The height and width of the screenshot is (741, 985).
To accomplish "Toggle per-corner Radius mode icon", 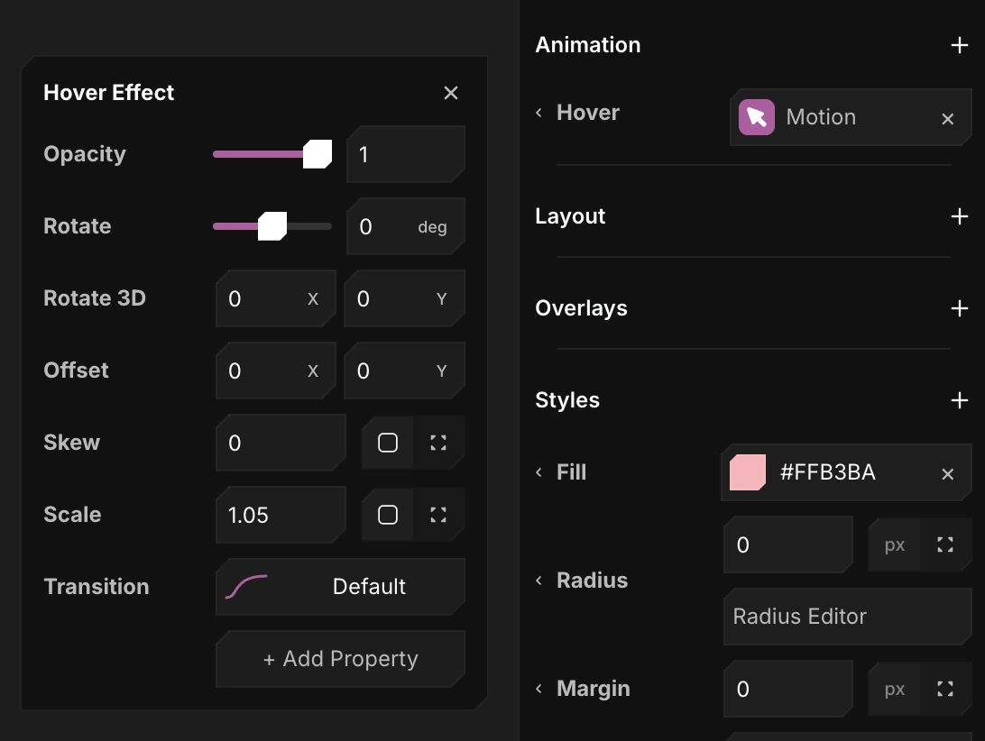I will 944,544.
